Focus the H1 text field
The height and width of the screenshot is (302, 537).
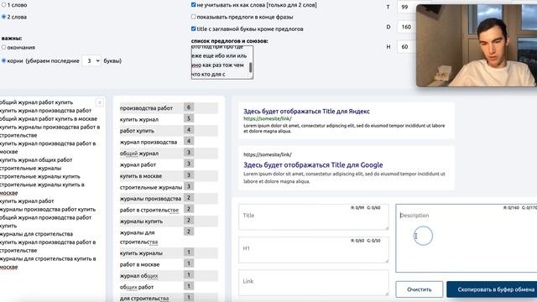314,250
